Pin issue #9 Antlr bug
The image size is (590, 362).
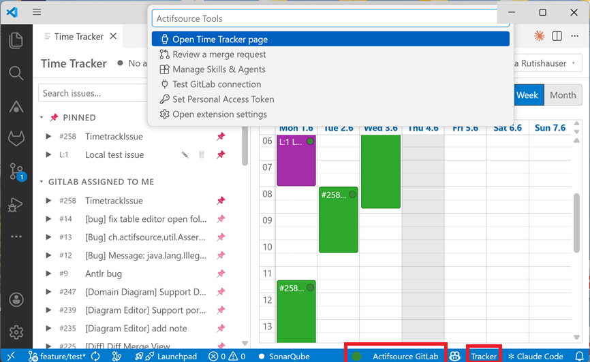(221, 274)
